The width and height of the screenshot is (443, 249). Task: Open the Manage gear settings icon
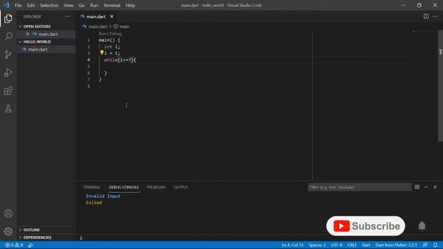point(8,232)
